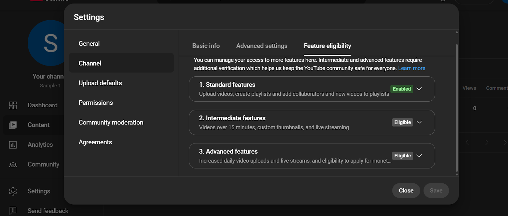The width and height of the screenshot is (508, 216).
Task: Open the Permissions section
Action: tap(121, 103)
